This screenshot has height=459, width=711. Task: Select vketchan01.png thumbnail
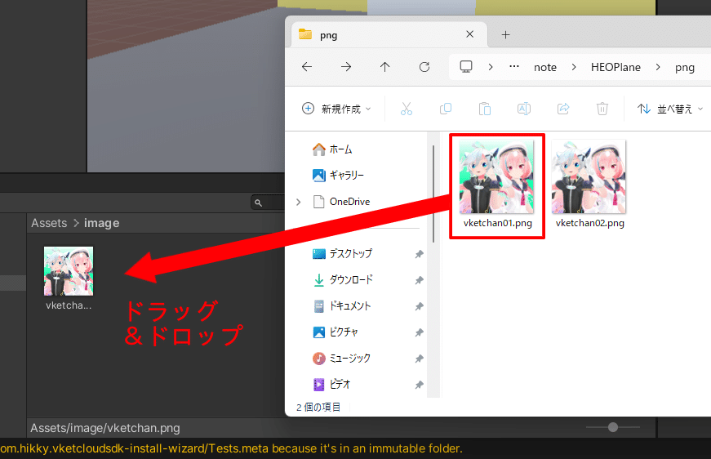coord(496,177)
